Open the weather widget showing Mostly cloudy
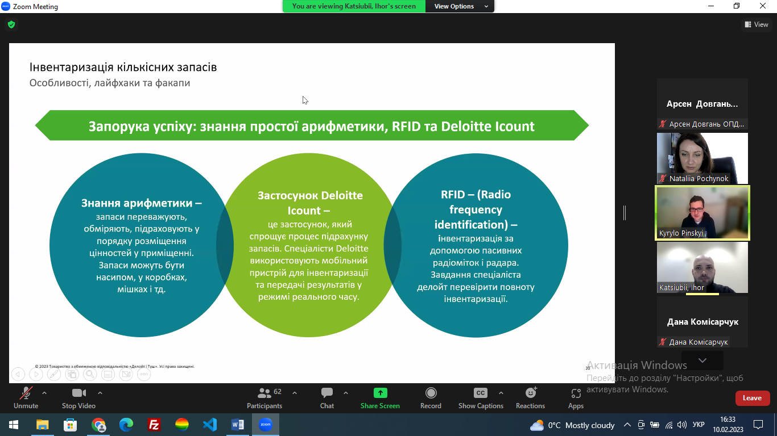The image size is (777, 436). pyautogui.click(x=572, y=425)
